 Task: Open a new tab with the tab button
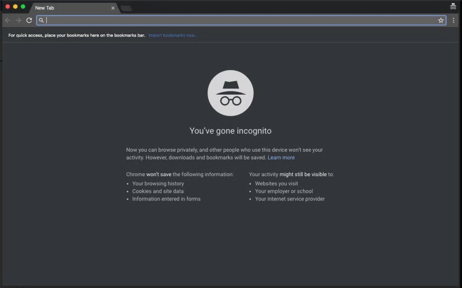point(126,8)
